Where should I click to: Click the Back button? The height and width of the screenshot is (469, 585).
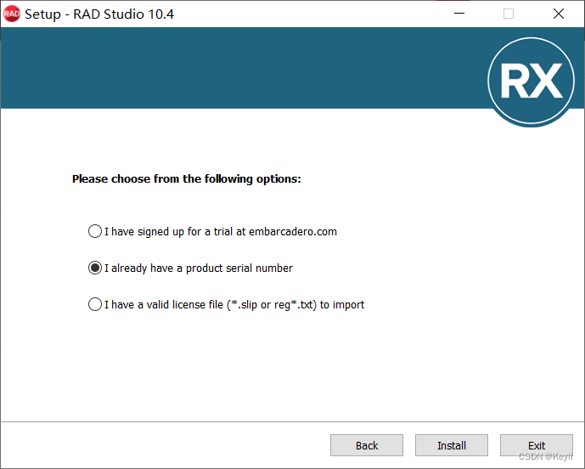[x=367, y=445]
